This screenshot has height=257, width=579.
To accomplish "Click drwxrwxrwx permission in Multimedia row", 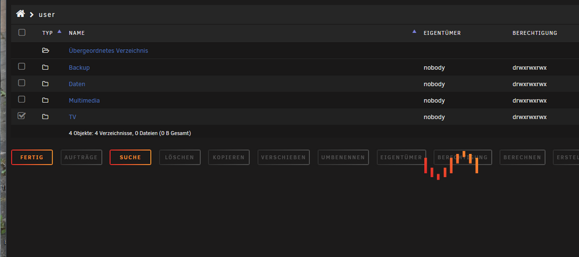I will click(x=530, y=101).
